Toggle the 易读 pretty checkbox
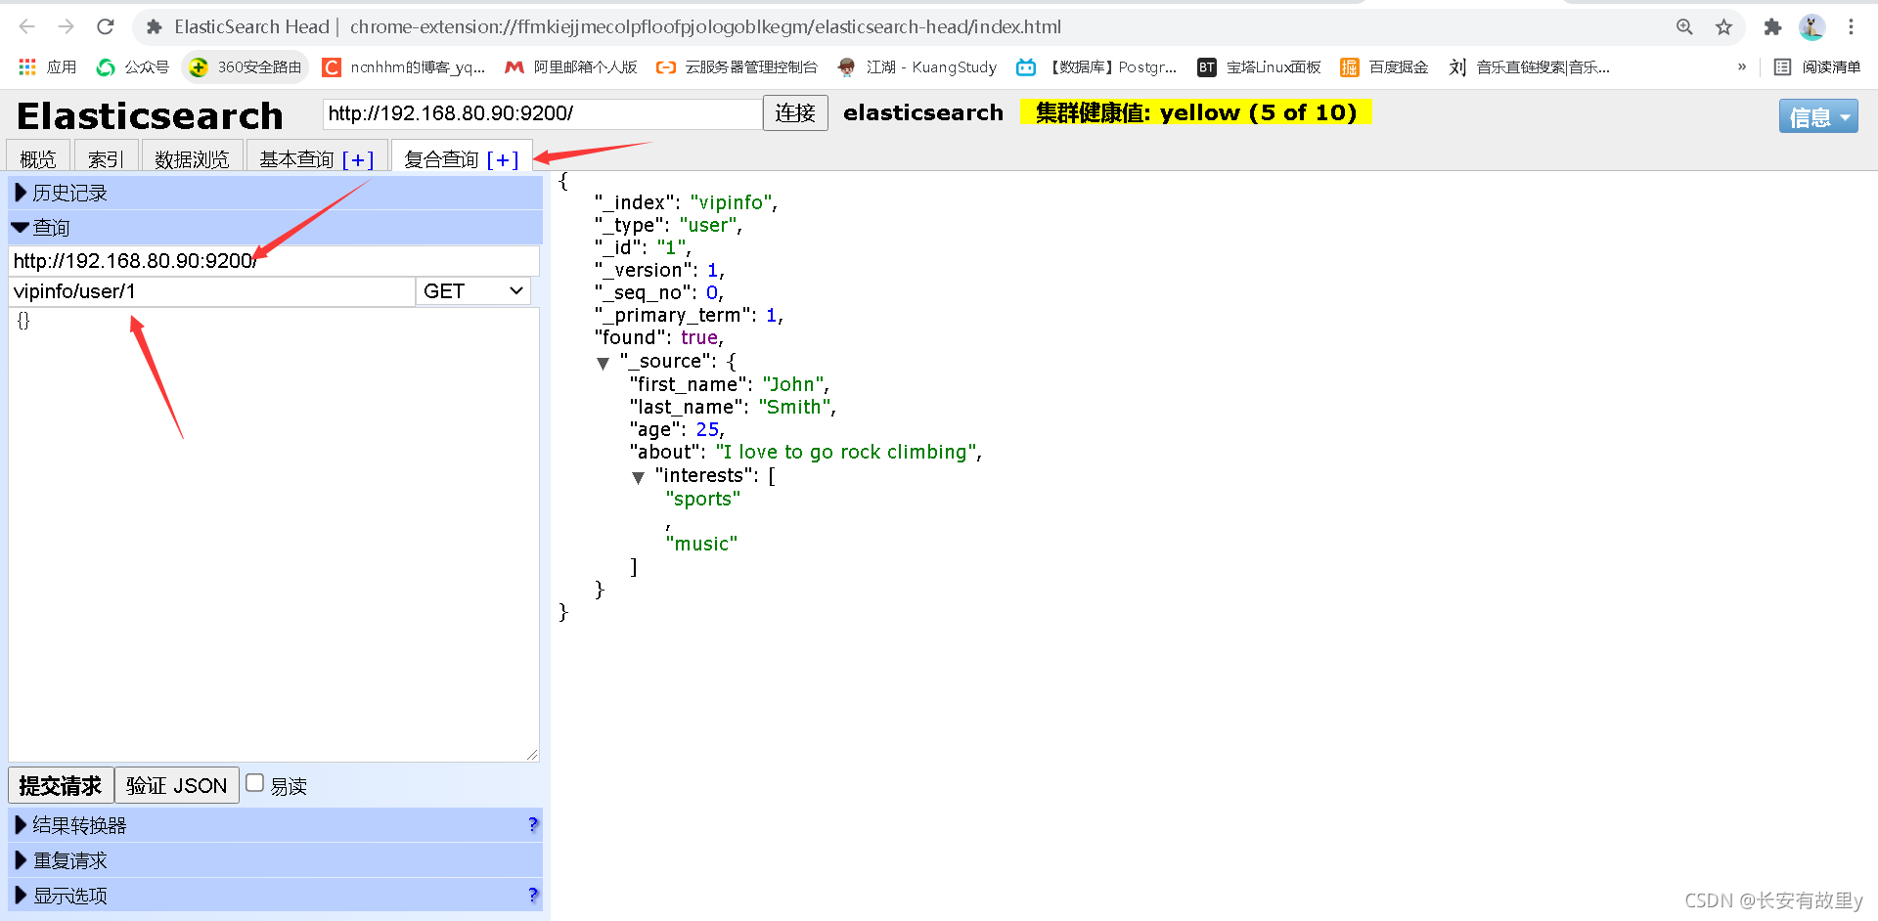The image size is (1878, 921). [255, 783]
